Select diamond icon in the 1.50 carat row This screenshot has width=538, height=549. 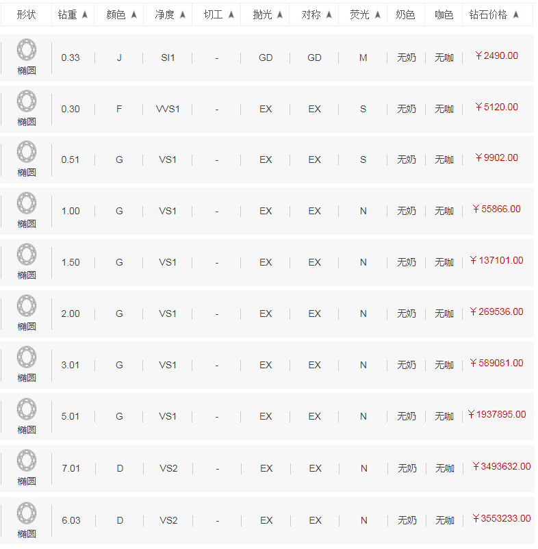27,254
